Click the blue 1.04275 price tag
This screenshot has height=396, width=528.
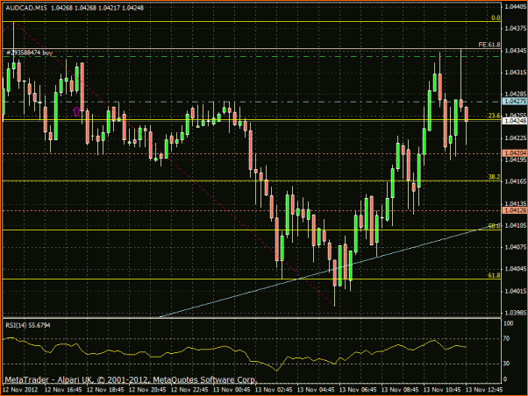coord(515,102)
